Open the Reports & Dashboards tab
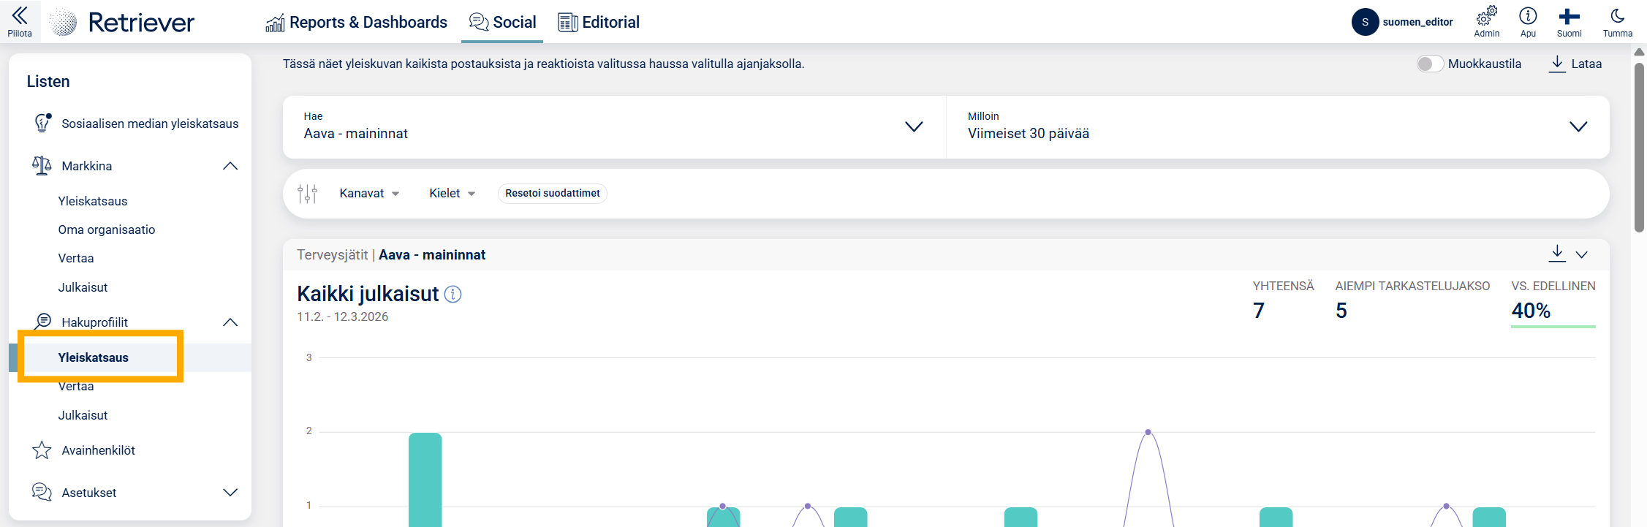This screenshot has height=527, width=1647. pos(357,23)
